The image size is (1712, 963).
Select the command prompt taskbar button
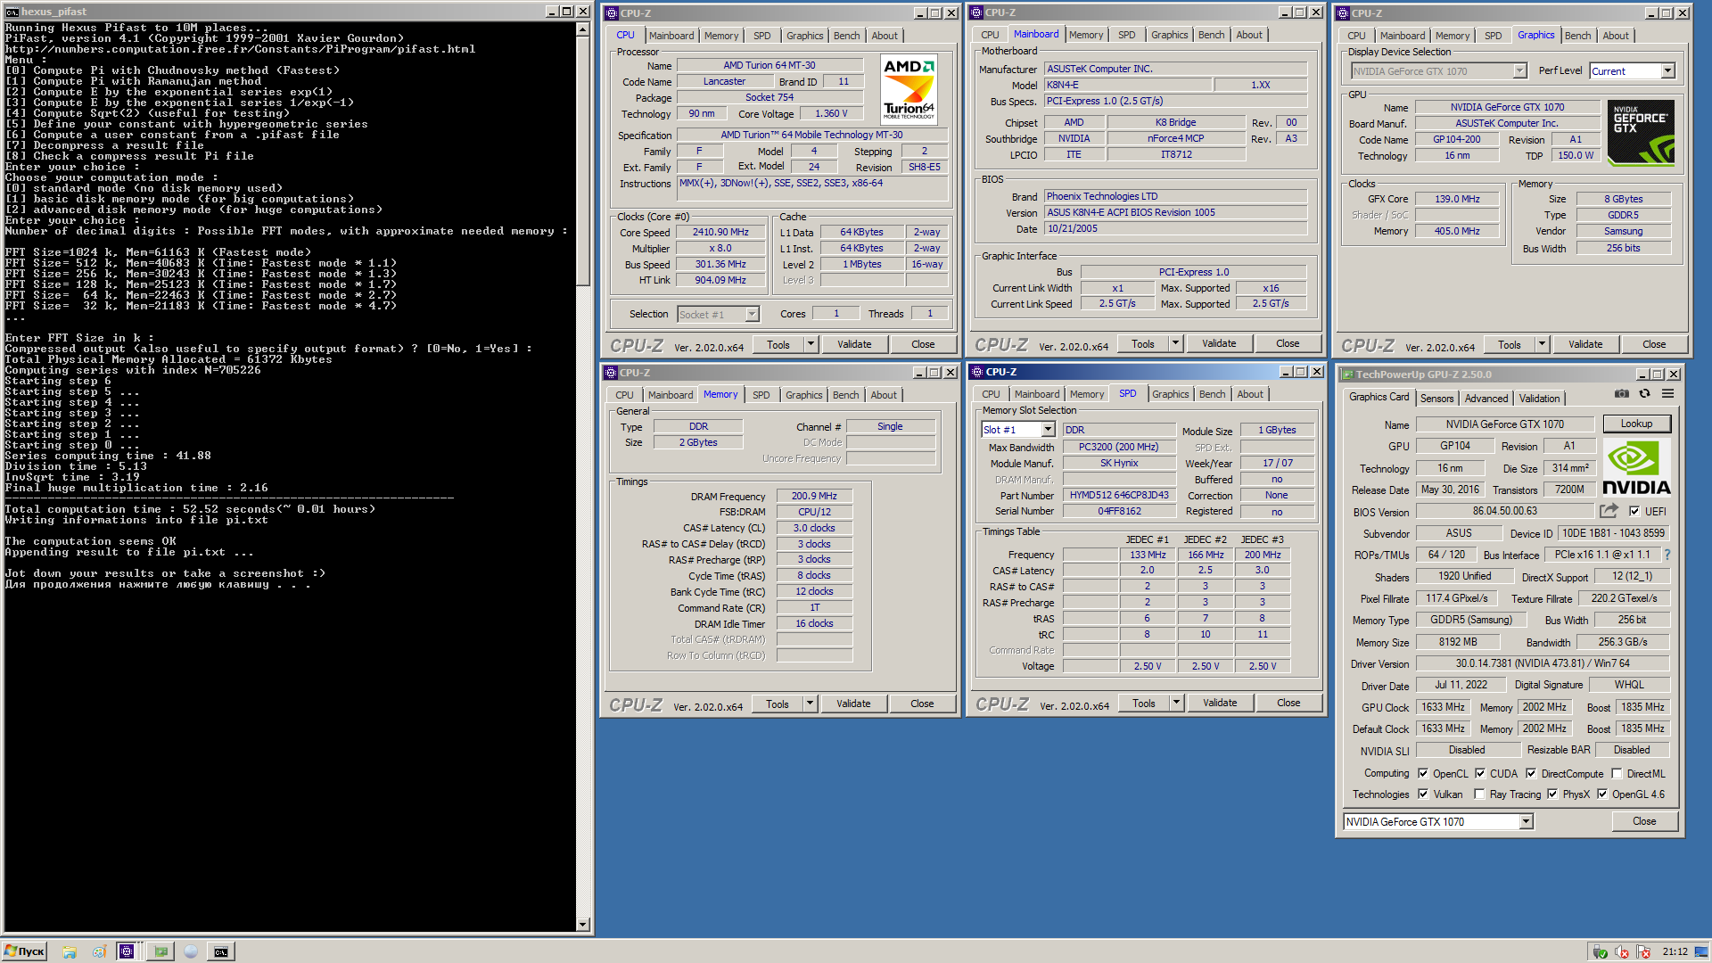[220, 951]
